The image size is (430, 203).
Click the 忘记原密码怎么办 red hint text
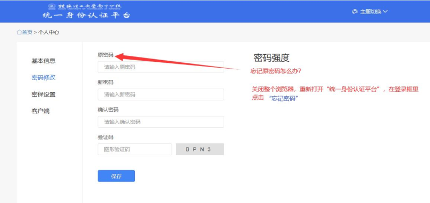tap(276, 71)
